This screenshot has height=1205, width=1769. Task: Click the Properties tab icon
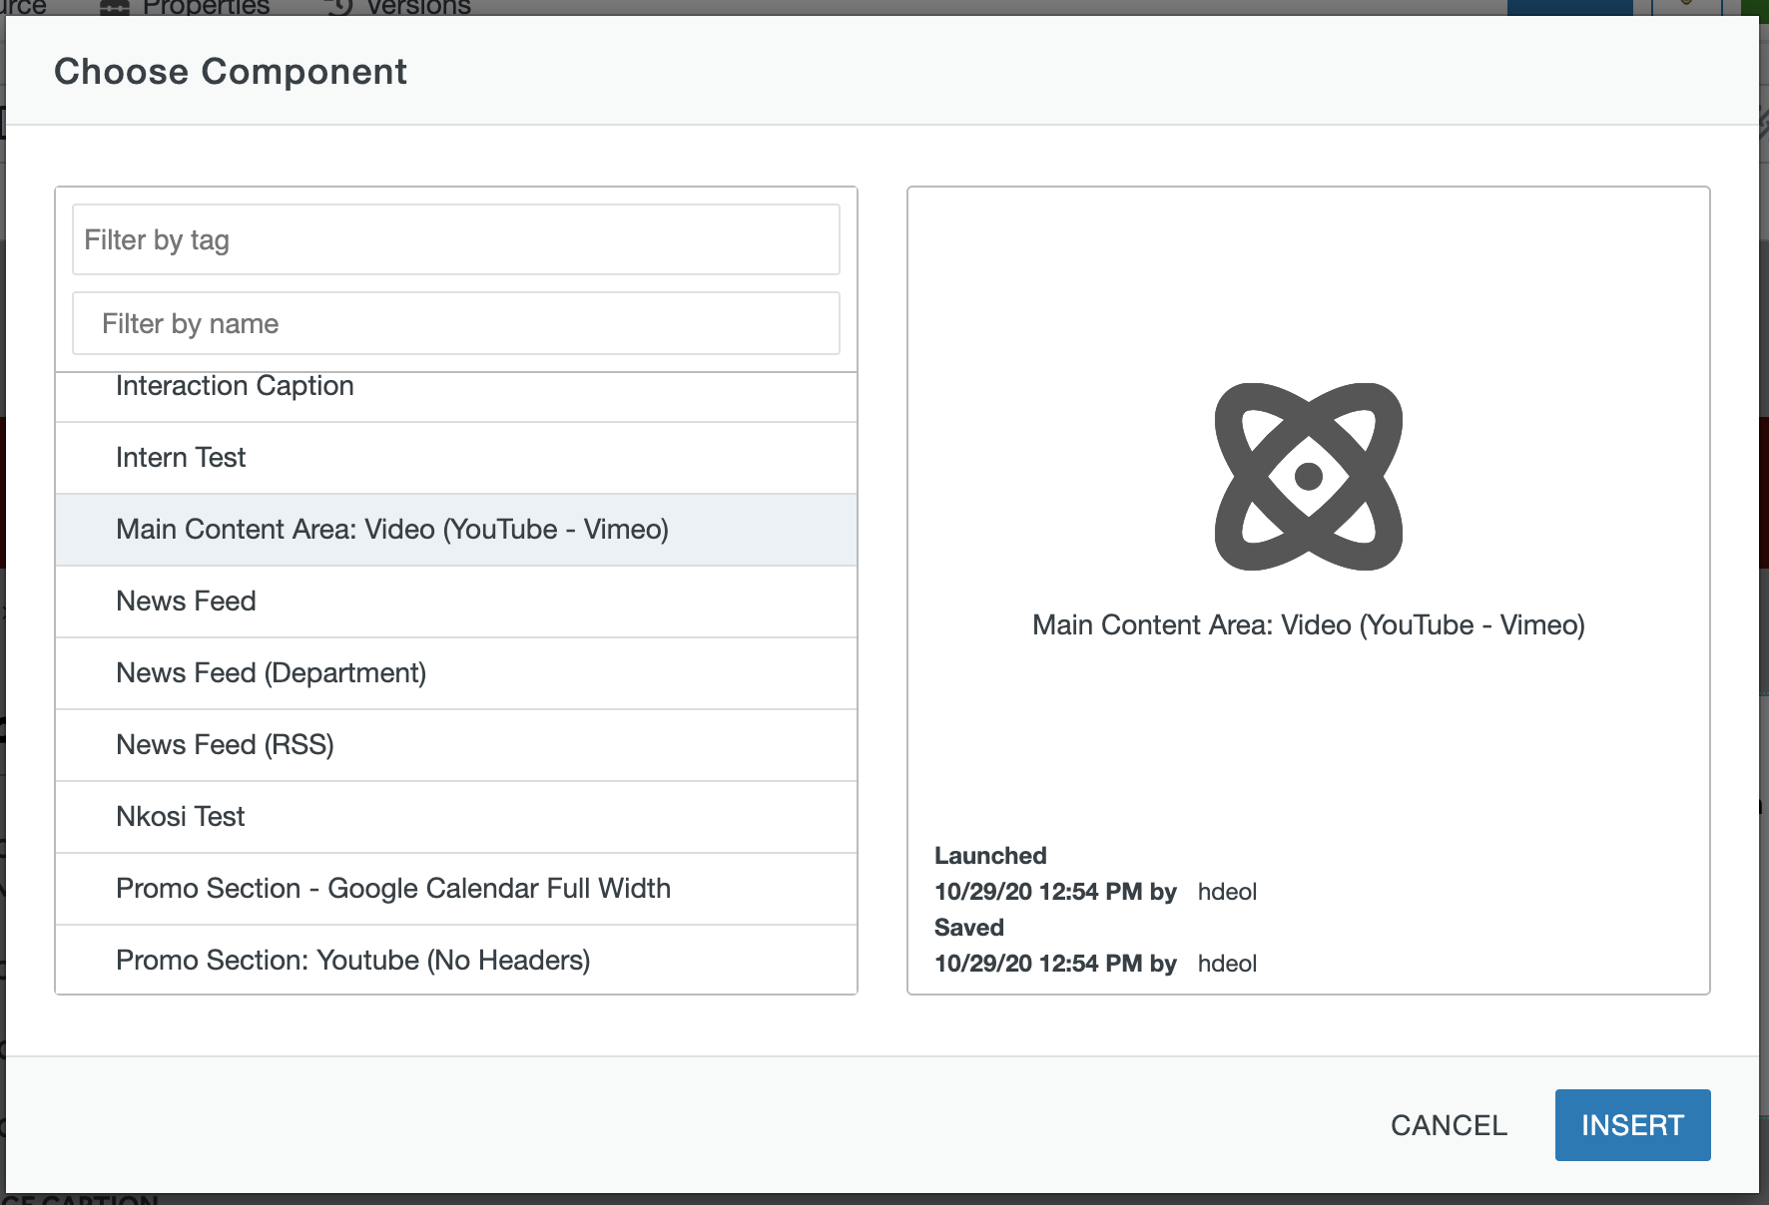click(x=115, y=7)
